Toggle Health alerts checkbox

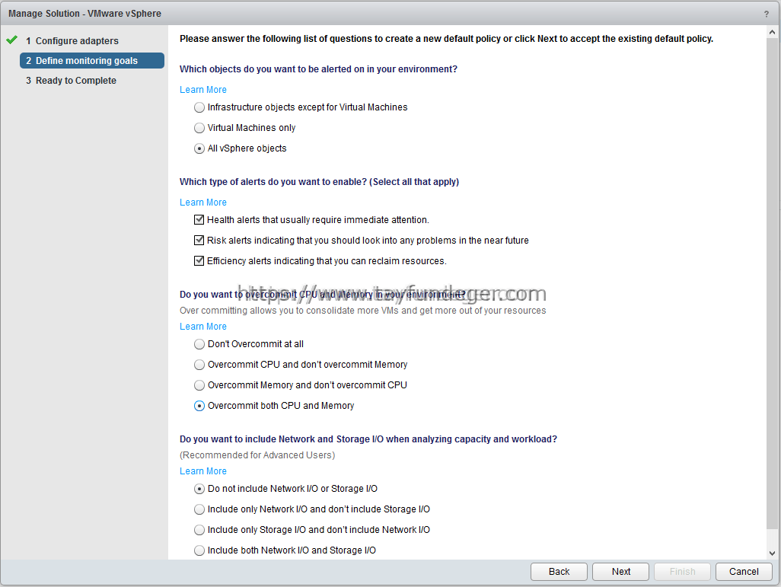[199, 220]
